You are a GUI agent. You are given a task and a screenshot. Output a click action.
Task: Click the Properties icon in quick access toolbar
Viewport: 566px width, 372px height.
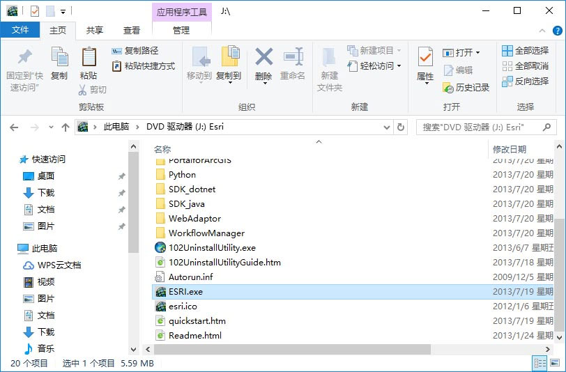coord(35,12)
